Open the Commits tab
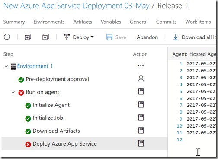The width and height of the screenshot is (218, 159). pos(166,22)
